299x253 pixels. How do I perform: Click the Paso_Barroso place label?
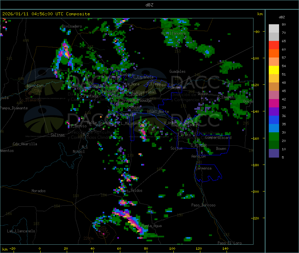[x=203, y=205]
